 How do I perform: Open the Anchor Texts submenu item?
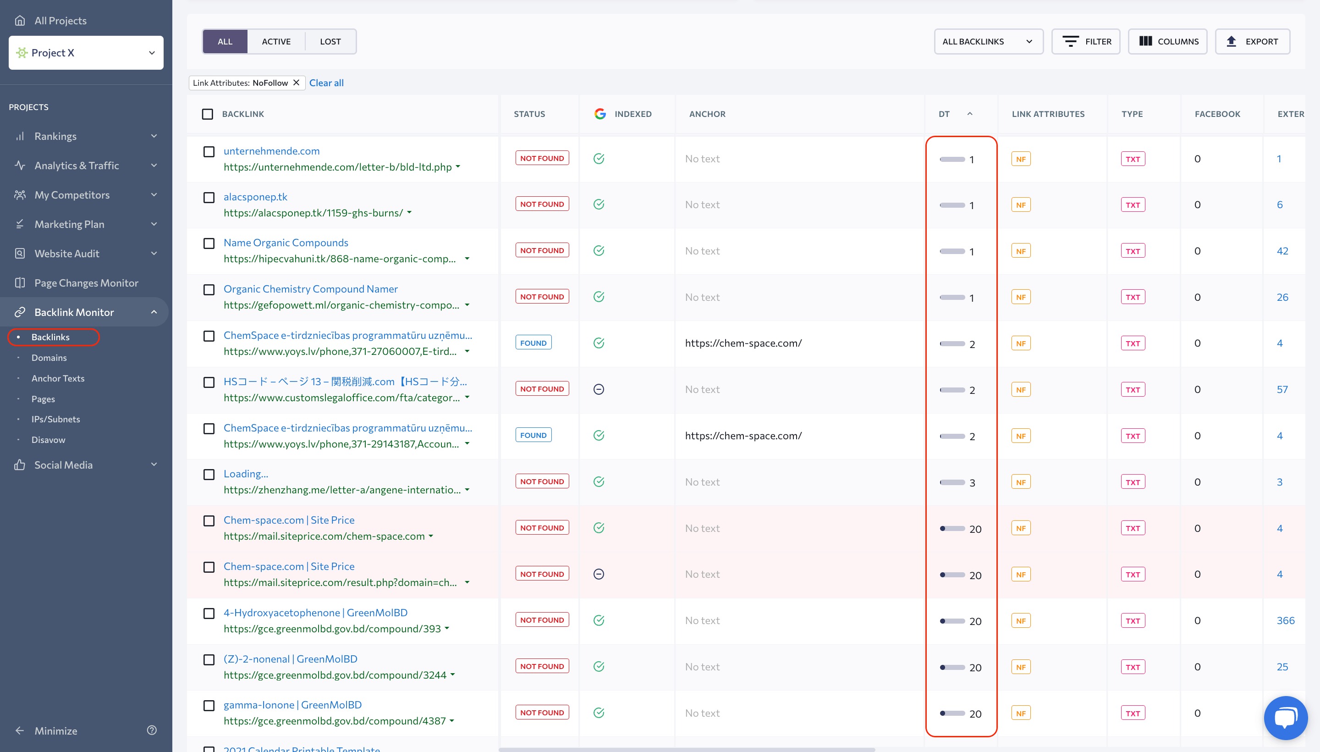coord(58,378)
